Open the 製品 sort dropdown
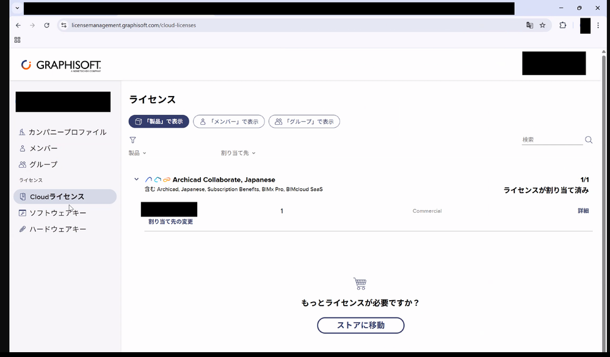610x357 pixels. [137, 153]
